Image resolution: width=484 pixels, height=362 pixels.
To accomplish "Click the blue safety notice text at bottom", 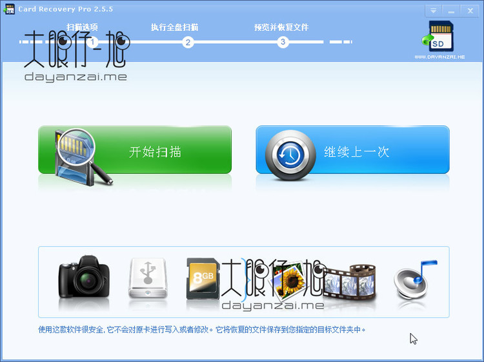I will (x=201, y=330).
